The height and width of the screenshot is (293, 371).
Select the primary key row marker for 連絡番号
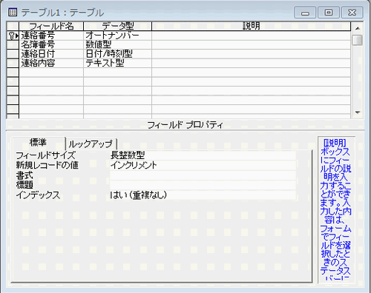coord(13,36)
